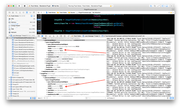Select Track Notes - Standalone Plugin scheme
This screenshot has width=181, height=109.
(x=39, y=6)
